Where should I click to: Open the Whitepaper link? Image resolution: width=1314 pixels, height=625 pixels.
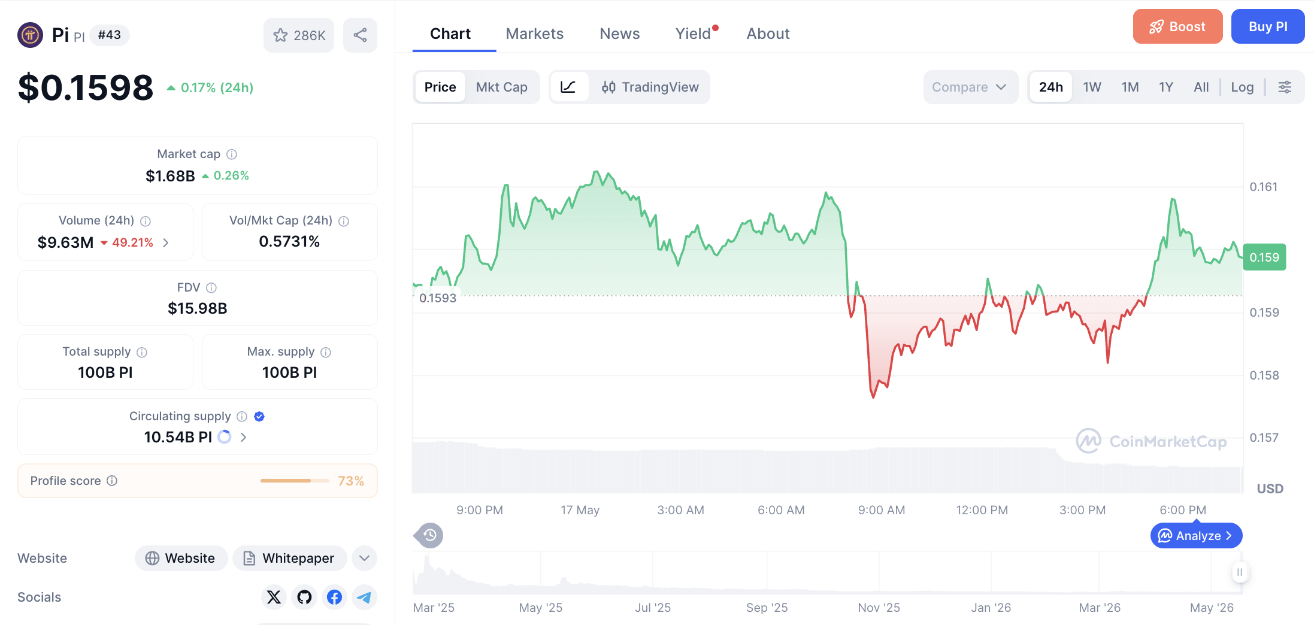290,559
